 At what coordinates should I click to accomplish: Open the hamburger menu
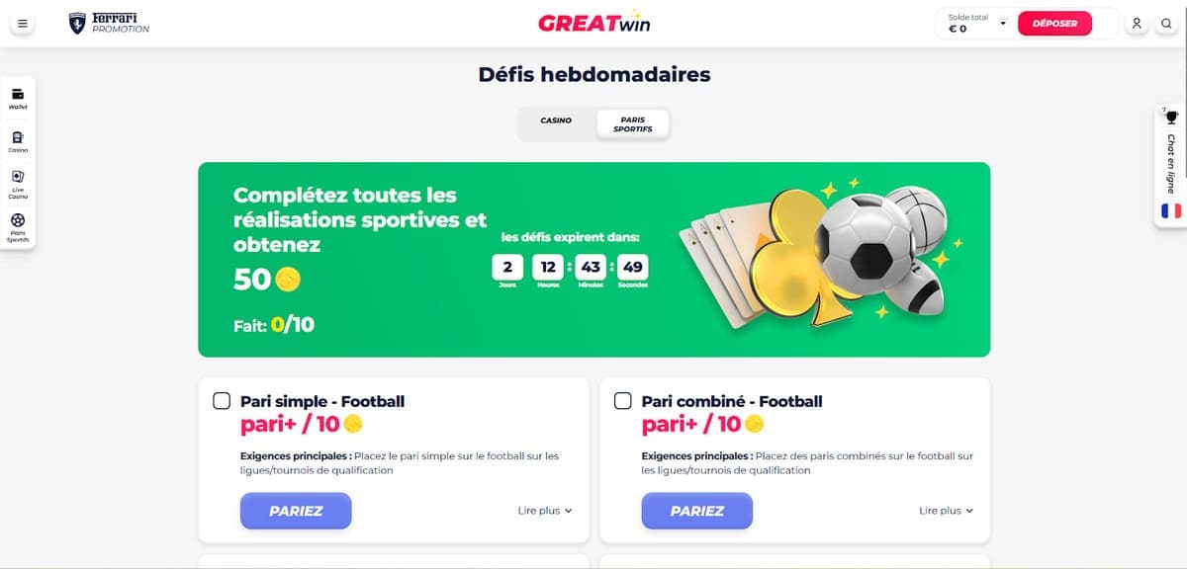tap(22, 22)
